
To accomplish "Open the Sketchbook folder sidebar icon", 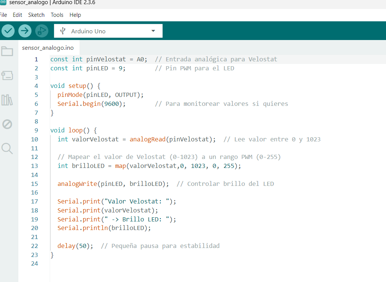I will tap(7, 51).
